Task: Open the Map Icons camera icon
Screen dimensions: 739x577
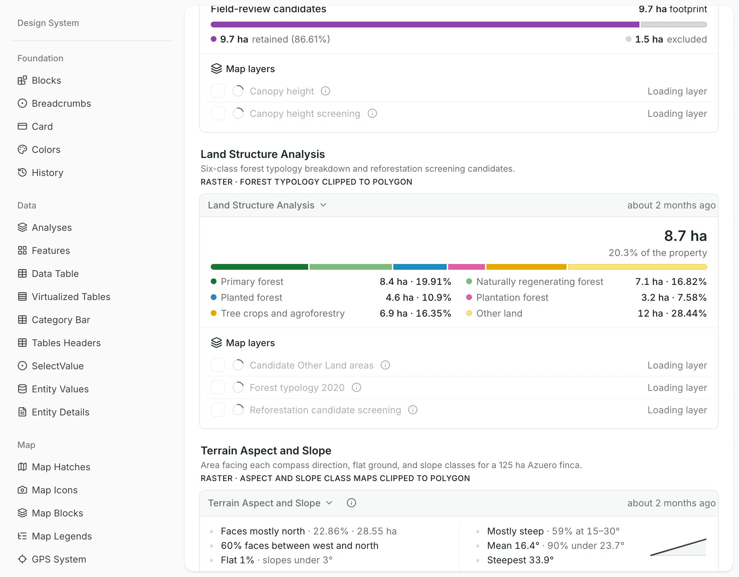Action: pos(22,490)
